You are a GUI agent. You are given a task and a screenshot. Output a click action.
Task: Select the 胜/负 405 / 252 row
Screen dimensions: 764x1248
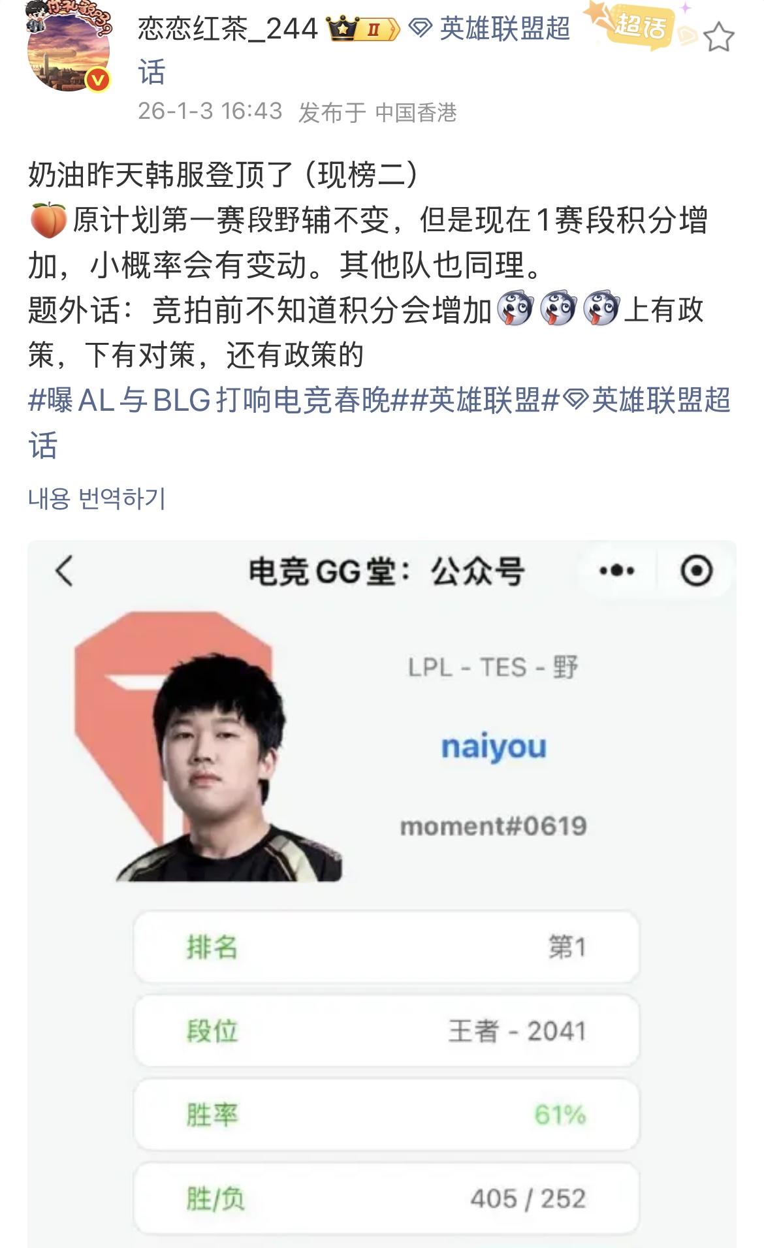tap(386, 1198)
